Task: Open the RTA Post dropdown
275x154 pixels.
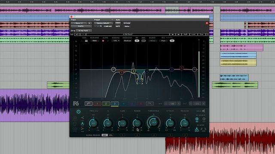Action: pos(163,41)
